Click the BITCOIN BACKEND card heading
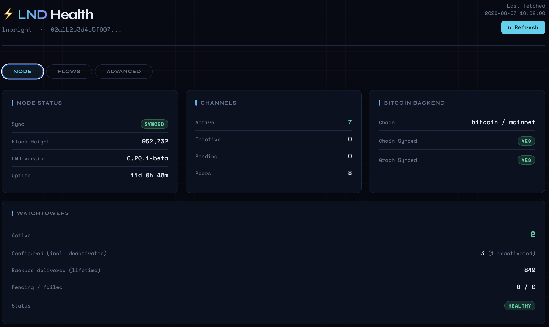This screenshot has height=327, width=549. pyautogui.click(x=414, y=103)
